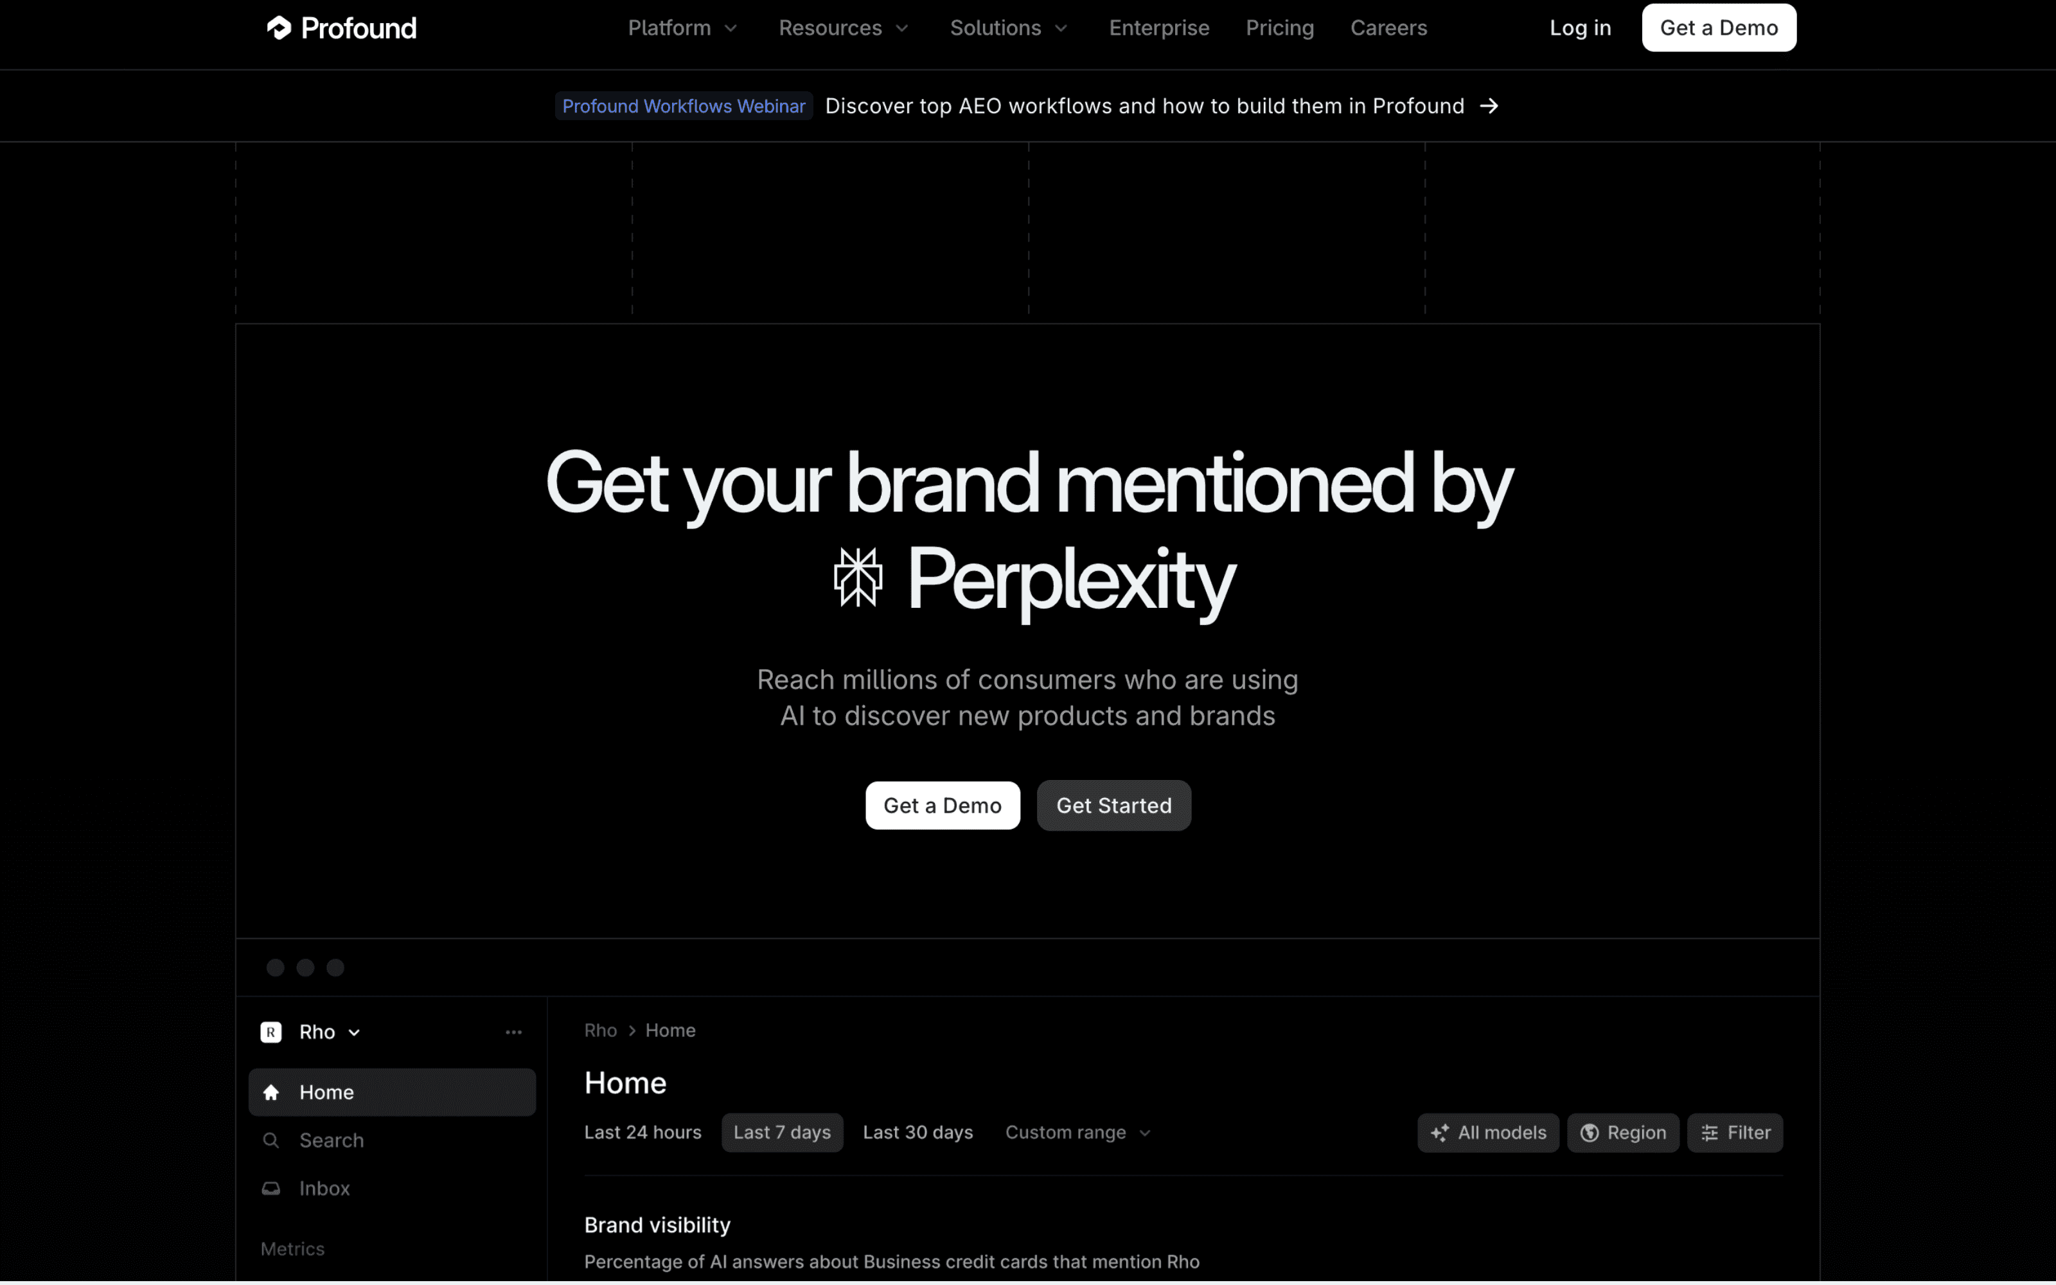Screen dimensions: 2056x1285
Task: Open the All models selector with sparkle icon
Action: 1487,1132
